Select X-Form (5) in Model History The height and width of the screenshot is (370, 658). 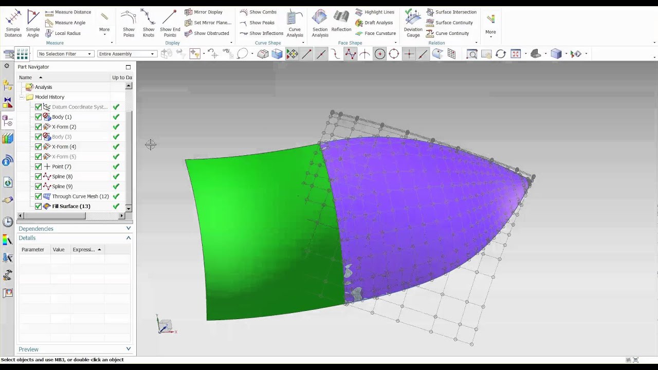(x=64, y=157)
